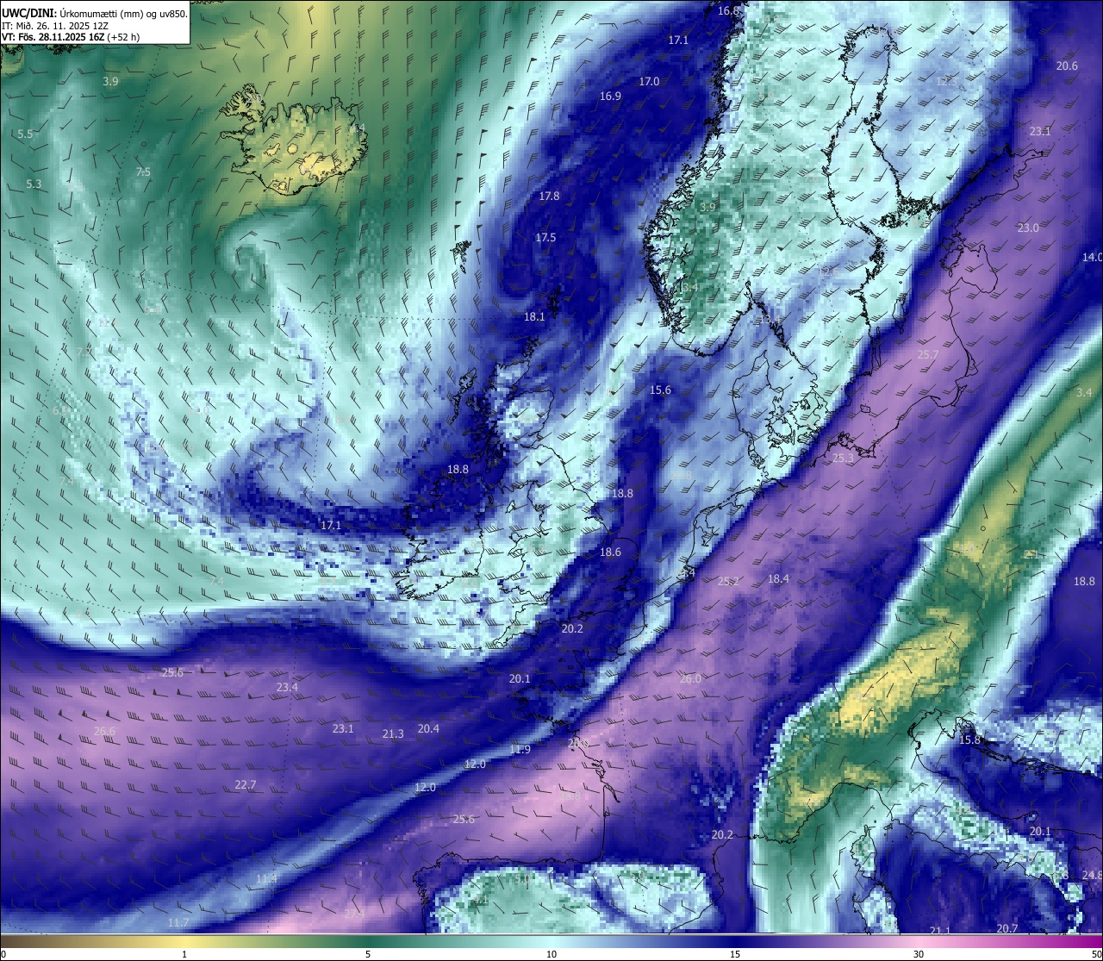The width and height of the screenshot is (1103, 961).
Task: Select the 20.7 value label
Action: click(1006, 929)
